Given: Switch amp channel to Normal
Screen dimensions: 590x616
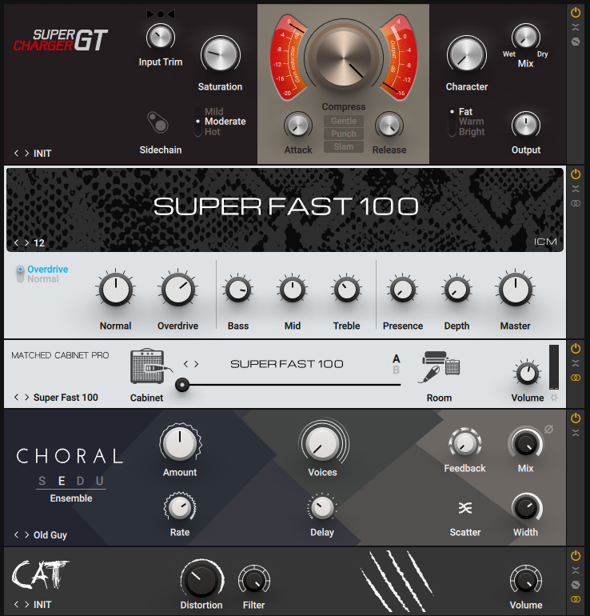Looking at the screenshot, I should pos(43,279).
